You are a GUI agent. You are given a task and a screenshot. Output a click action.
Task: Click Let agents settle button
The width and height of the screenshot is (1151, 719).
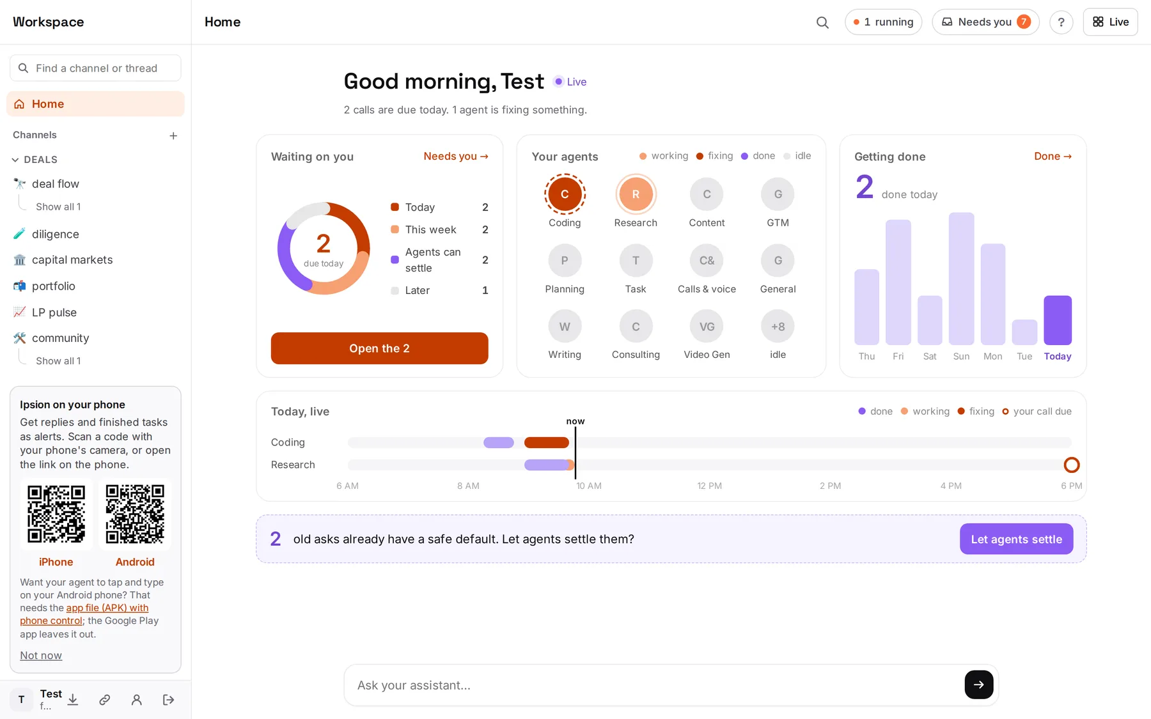[x=1016, y=539]
